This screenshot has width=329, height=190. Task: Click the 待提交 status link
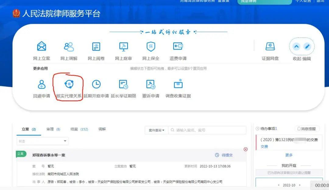227,155
